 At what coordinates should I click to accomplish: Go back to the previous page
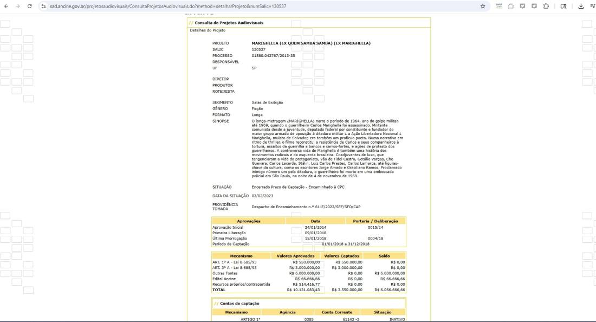coord(6,5)
